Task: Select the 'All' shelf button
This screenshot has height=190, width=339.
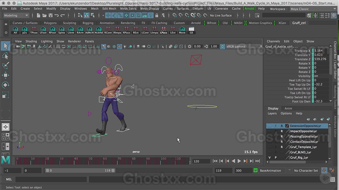Action: (15, 30)
